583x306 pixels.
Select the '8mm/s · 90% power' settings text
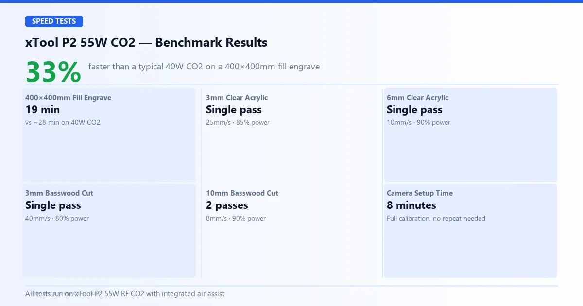tap(236, 219)
